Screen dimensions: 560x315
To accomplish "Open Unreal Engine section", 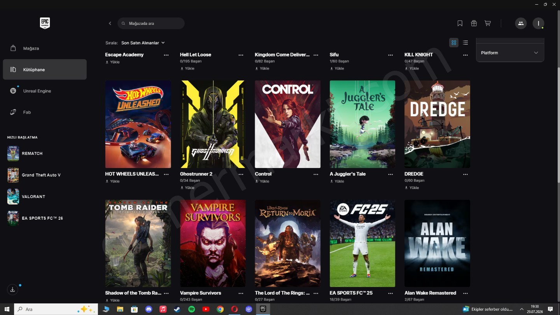I will coord(45,91).
